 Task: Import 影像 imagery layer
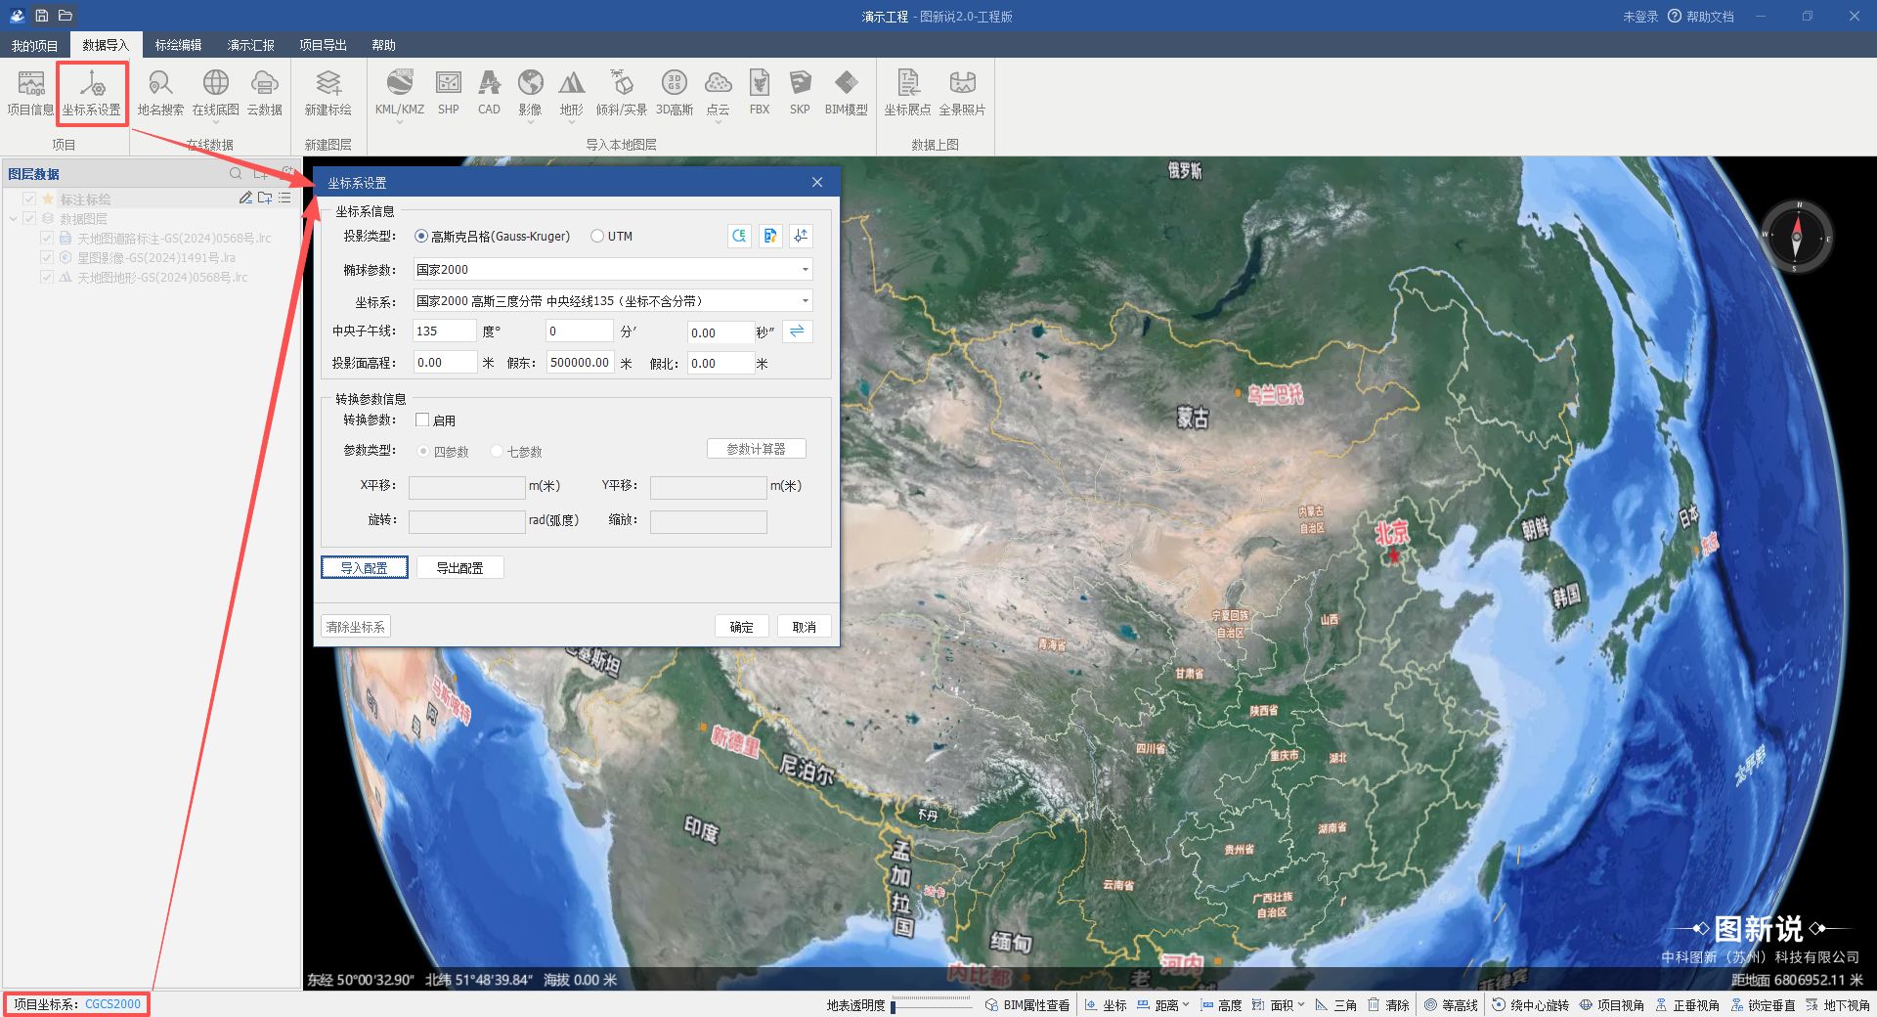[531, 94]
